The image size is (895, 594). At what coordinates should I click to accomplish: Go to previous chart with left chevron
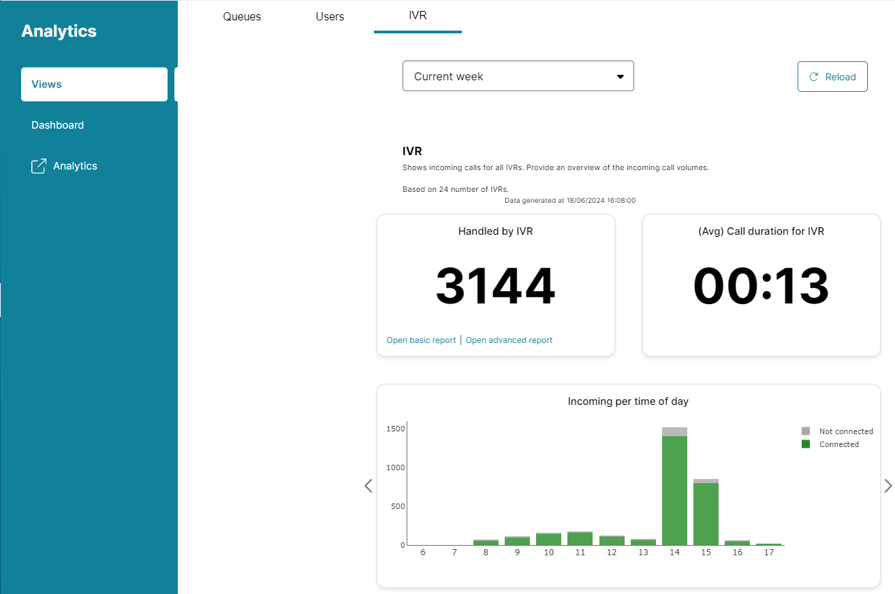pyautogui.click(x=368, y=486)
